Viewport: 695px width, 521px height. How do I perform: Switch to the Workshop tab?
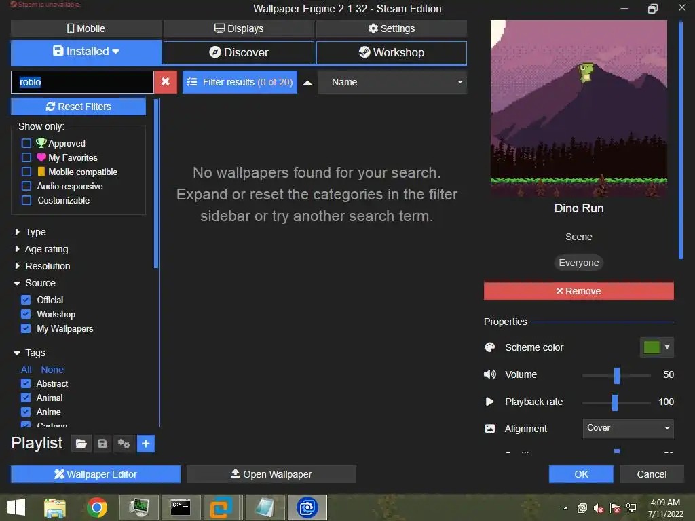tap(392, 52)
